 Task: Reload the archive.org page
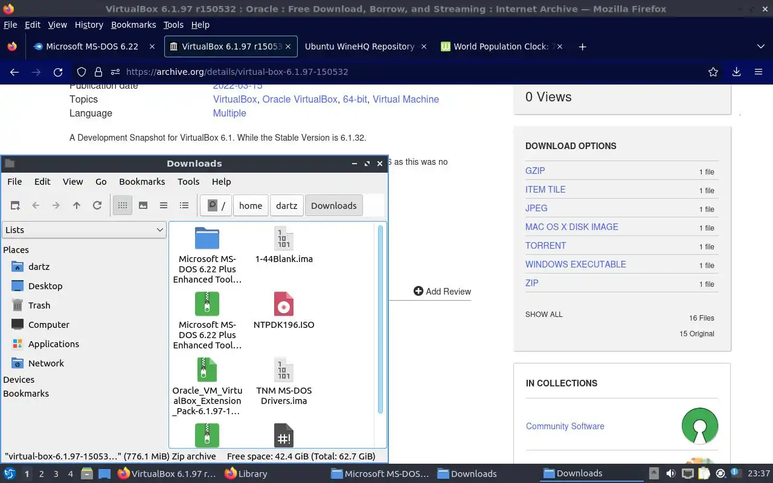click(x=58, y=72)
